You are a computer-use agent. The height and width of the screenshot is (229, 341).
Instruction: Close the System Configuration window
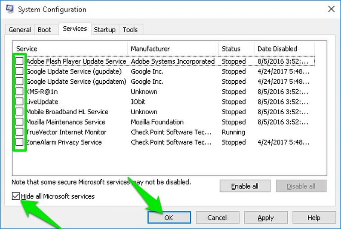pyautogui.click(x=331, y=9)
